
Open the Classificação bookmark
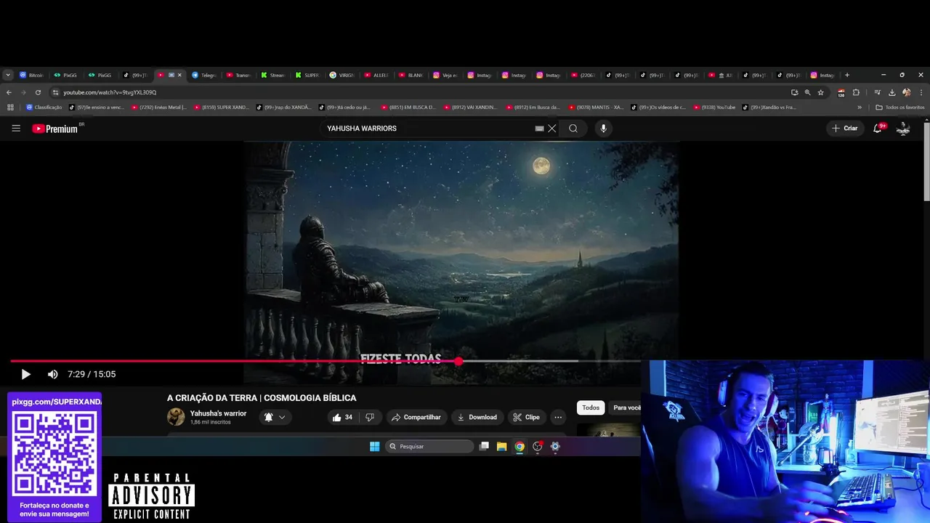pos(44,108)
